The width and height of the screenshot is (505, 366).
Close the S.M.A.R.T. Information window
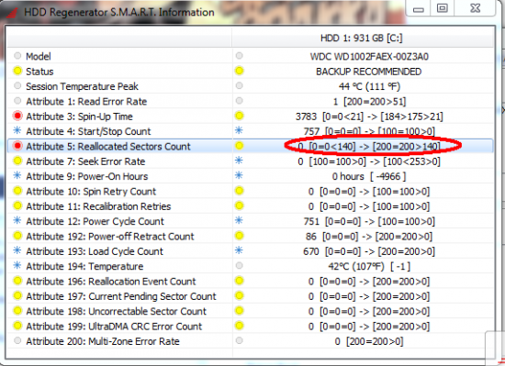[x=475, y=8]
